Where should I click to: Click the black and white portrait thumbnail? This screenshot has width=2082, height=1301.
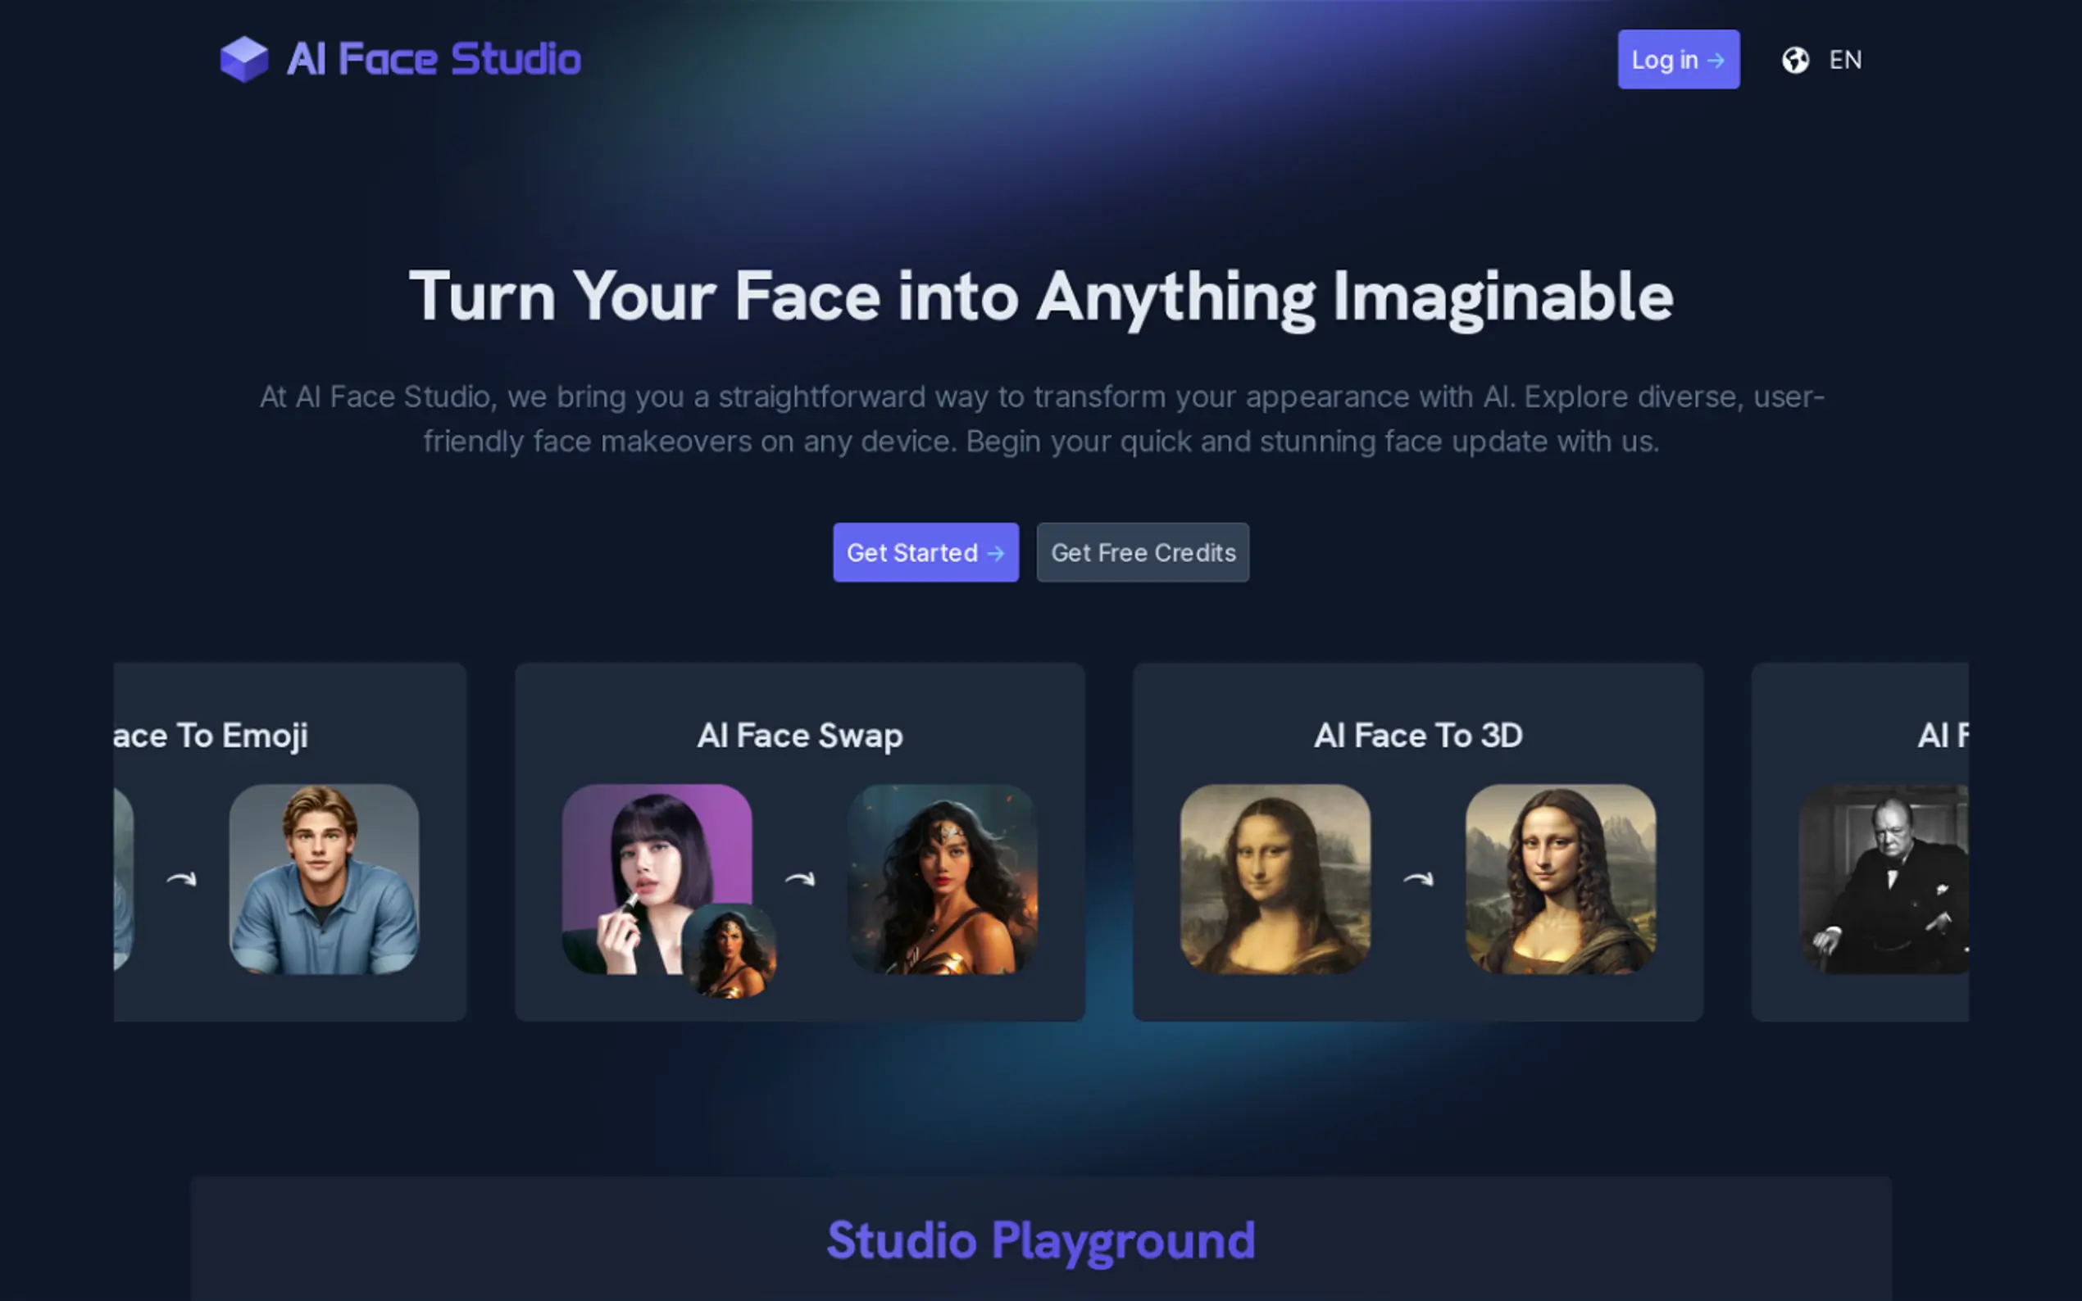tap(1885, 878)
